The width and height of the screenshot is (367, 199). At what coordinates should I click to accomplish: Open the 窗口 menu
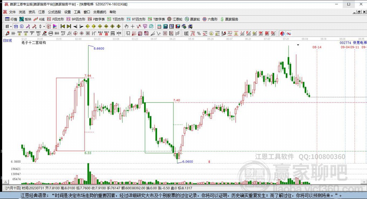87,12
